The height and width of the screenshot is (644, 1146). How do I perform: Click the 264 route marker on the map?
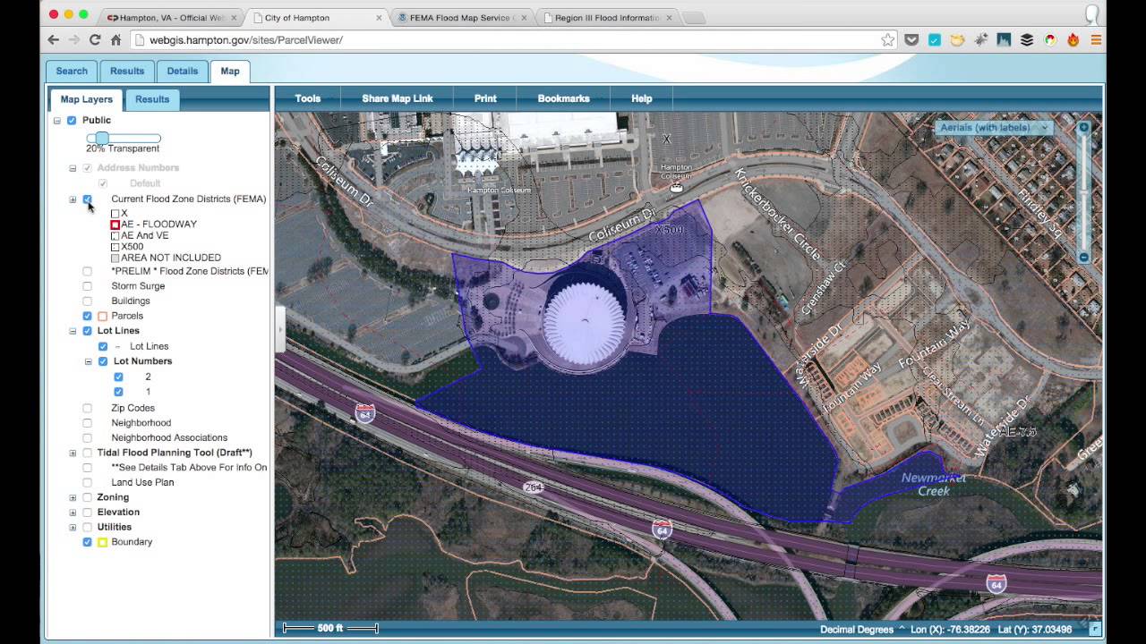[x=533, y=487]
